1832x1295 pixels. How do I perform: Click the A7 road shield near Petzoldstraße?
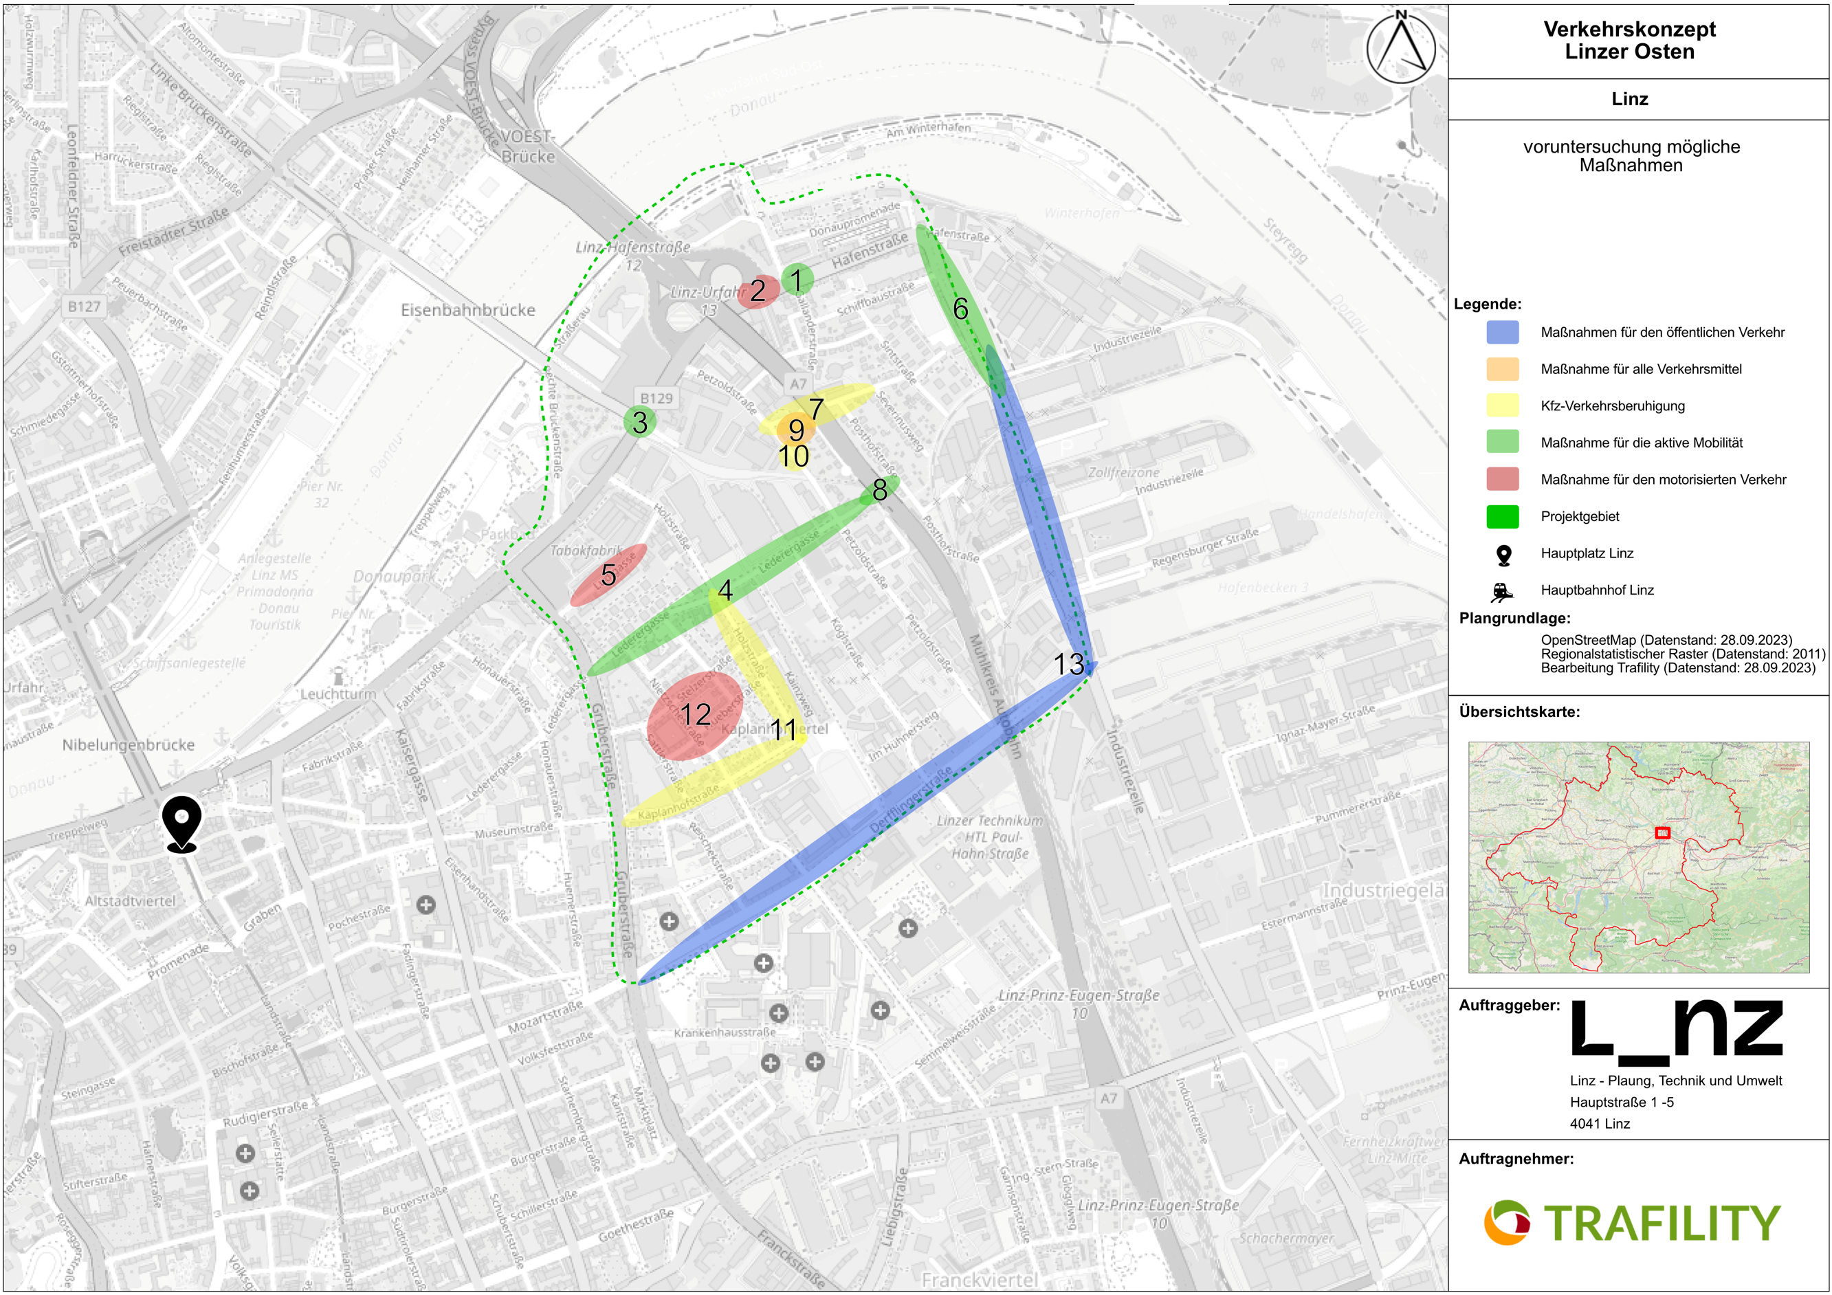(x=798, y=384)
